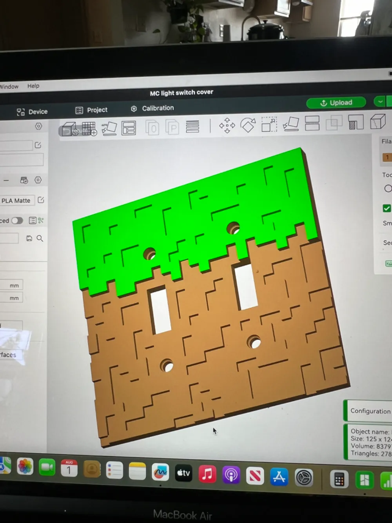This screenshot has height=523, width=392.
Task: Select the Lay on face tool
Action: [x=291, y=124]
